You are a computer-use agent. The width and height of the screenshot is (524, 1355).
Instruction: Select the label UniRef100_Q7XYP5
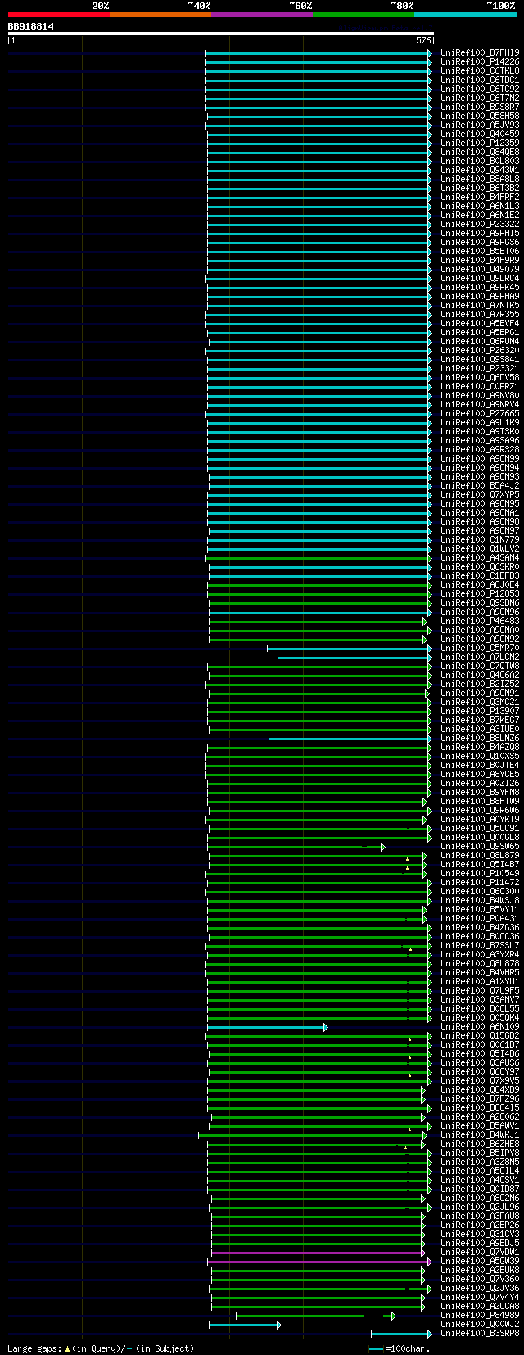(x=480, y=494)
